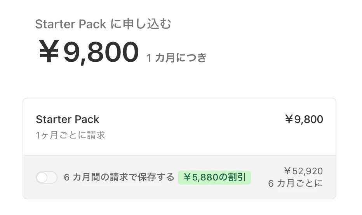Click the large 9,800 headline amount
362x215 pixels.
(101, 52)
